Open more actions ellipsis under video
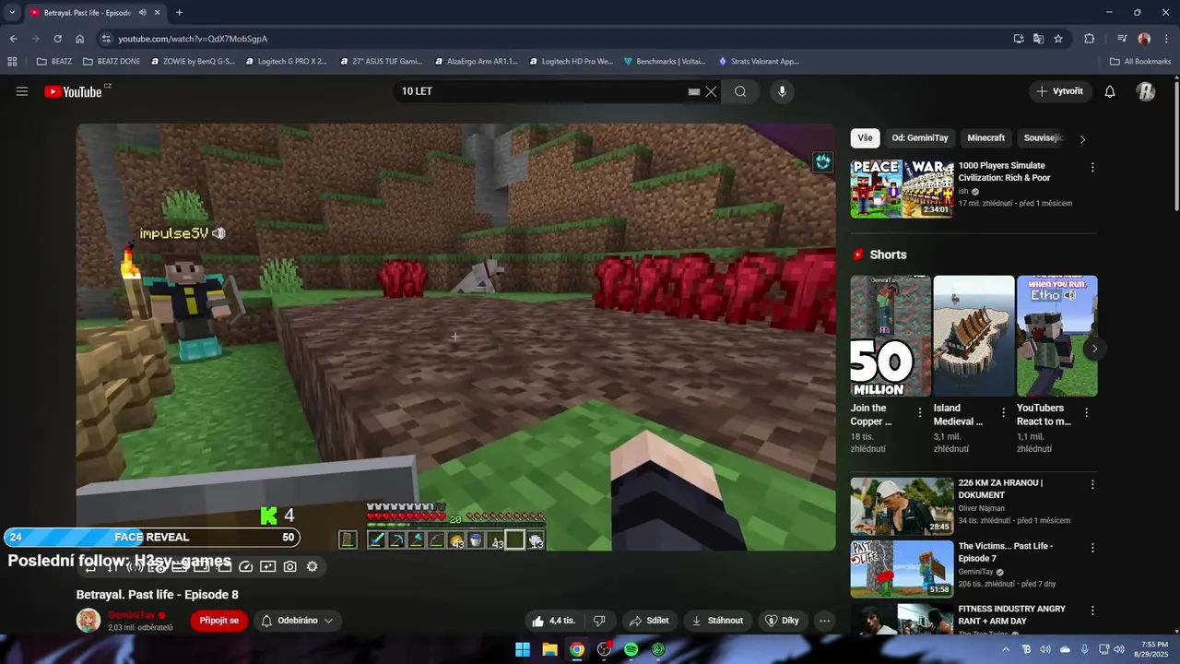Screen dimensions: 1180x664 coord(824,621)
